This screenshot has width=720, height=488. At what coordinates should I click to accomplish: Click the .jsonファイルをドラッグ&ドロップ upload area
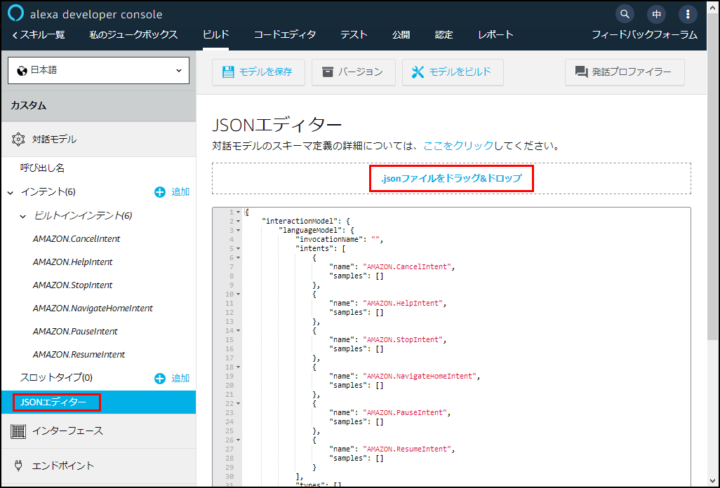coord(451,178)
